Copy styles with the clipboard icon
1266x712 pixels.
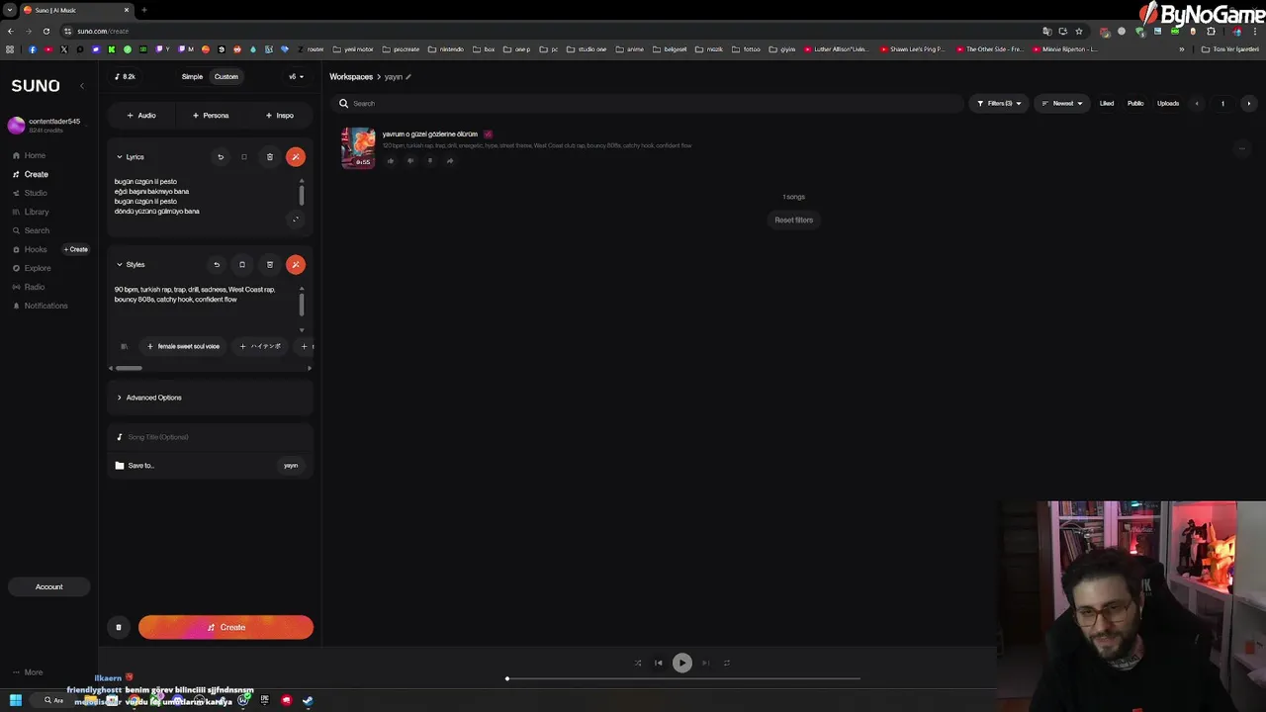(x=242, y=264)
